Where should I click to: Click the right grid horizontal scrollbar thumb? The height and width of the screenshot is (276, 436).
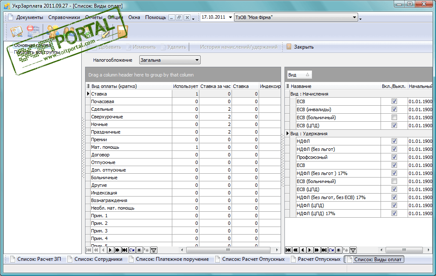point(404,250)
